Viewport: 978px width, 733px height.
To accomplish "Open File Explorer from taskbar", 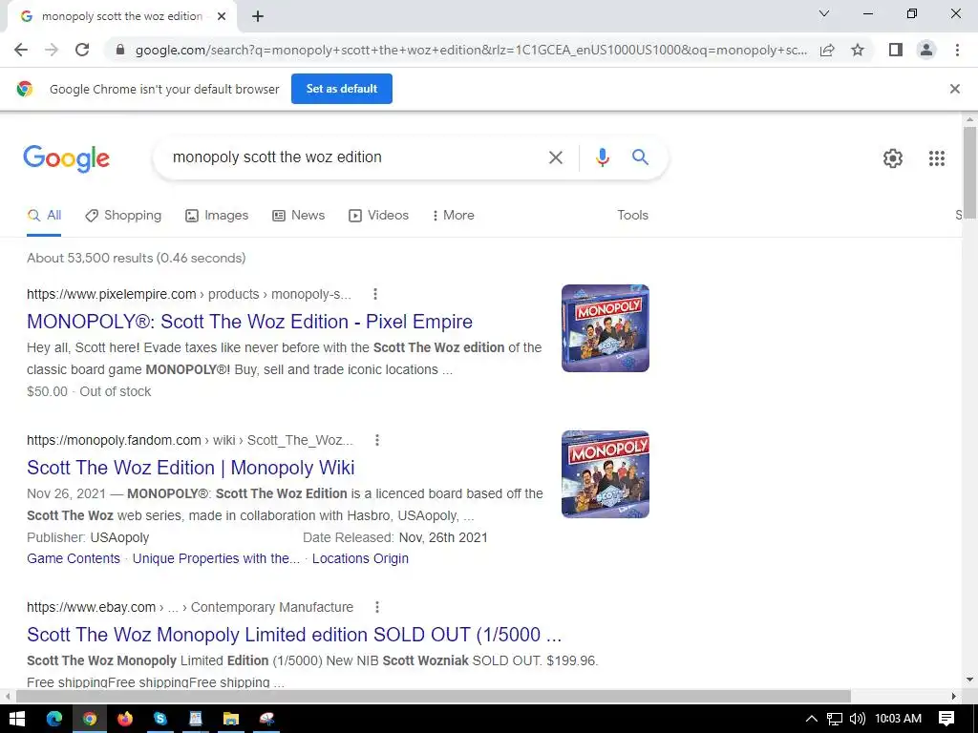I will pos(231,719).
